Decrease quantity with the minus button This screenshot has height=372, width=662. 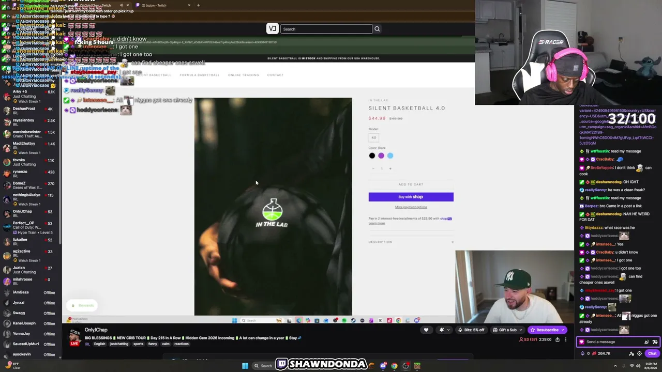click(x=373, y=168)
